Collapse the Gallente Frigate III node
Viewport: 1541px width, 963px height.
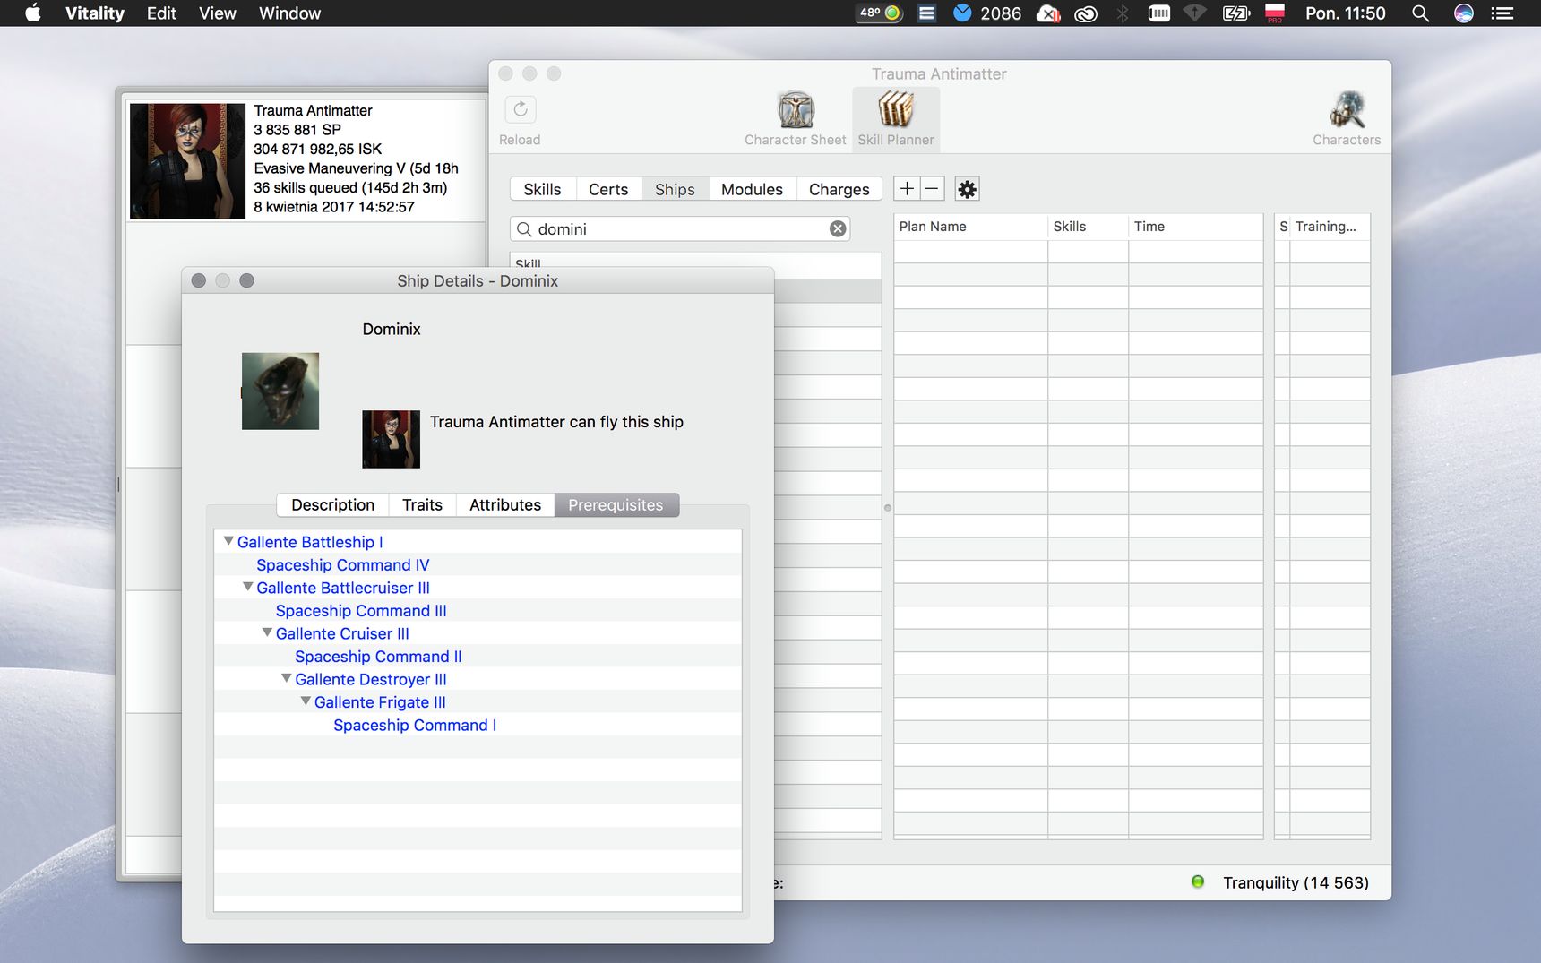tap(306, 701)
